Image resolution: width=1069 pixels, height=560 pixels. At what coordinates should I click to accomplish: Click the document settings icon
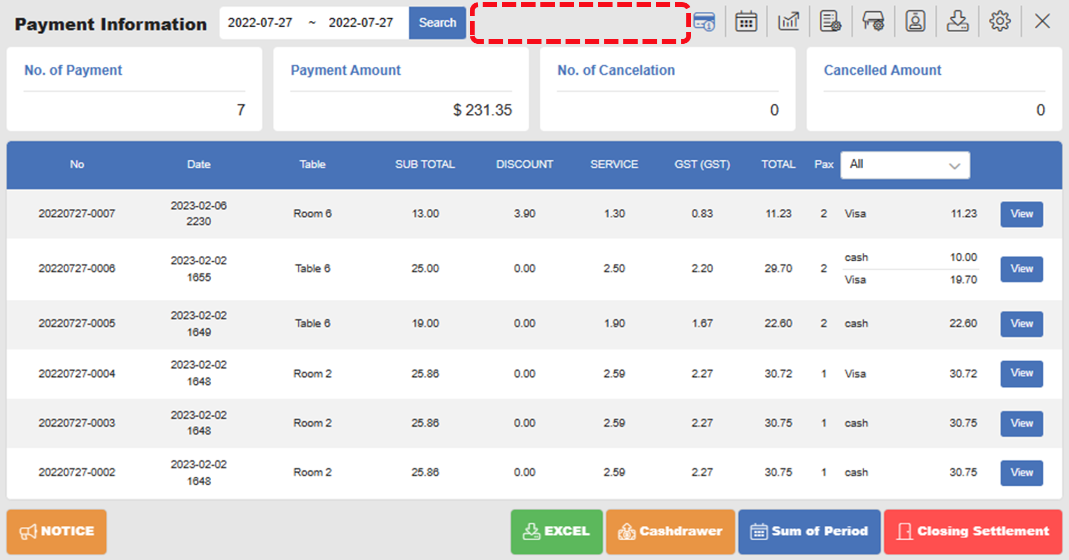(830, 22)
